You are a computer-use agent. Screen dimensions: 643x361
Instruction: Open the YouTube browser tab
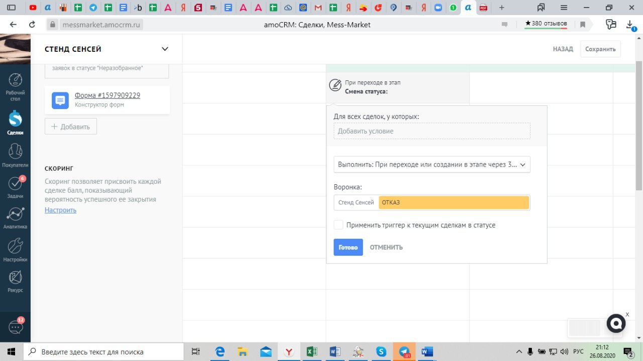[x=33, y=8]
